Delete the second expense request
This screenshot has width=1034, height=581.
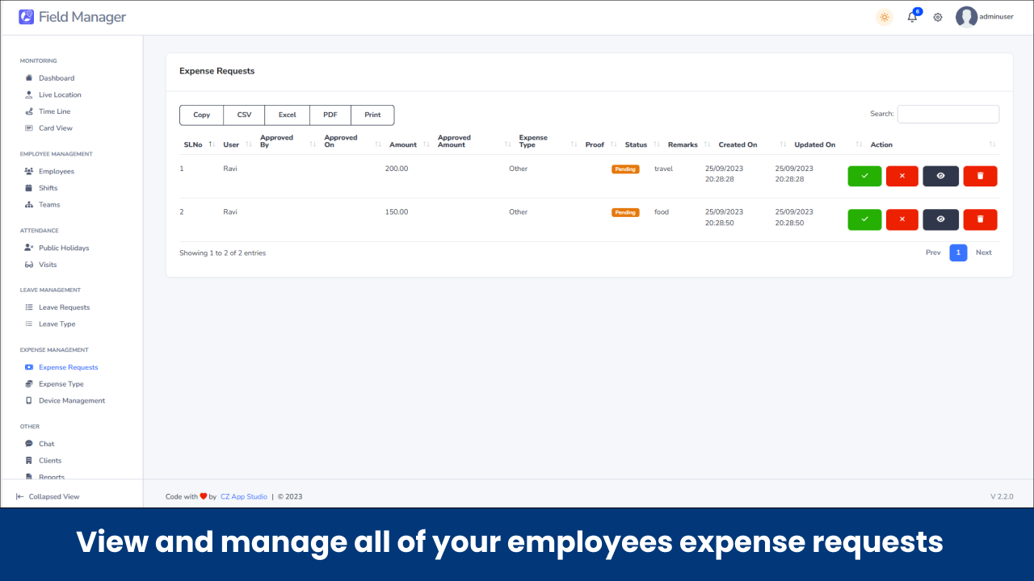coord(980,219)
